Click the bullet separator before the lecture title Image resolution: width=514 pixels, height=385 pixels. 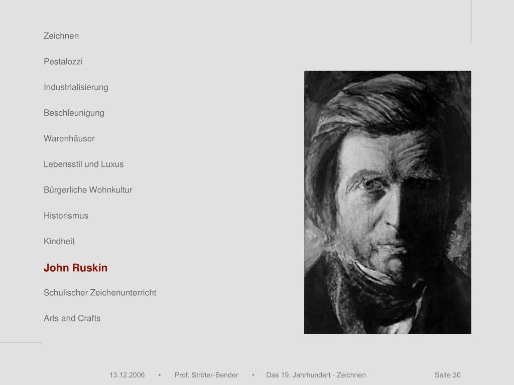click(253, 375)
